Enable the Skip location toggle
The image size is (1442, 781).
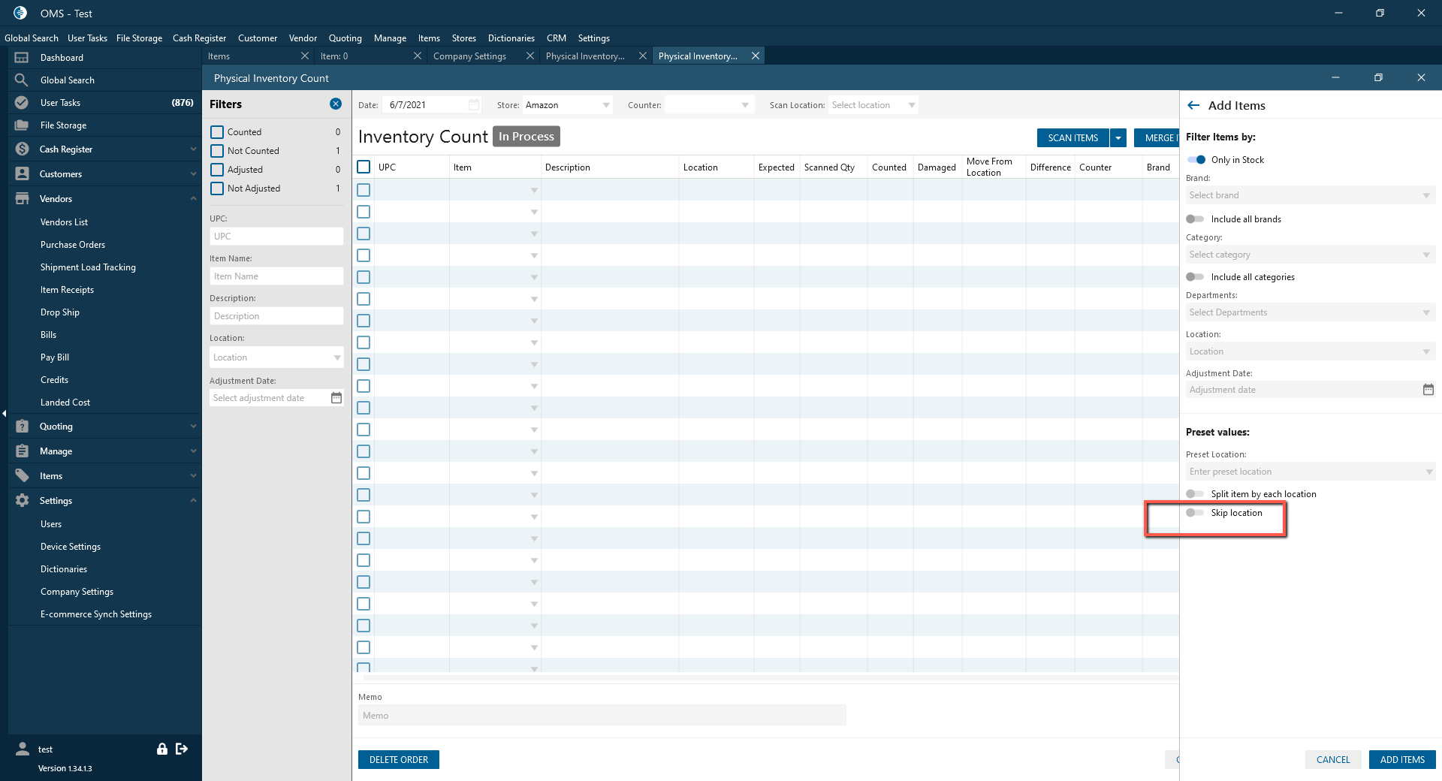coord(1194,513)
